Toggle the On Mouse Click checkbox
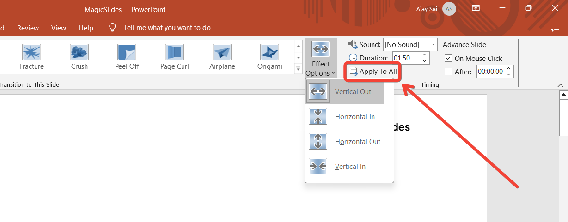568x222 pixels. click(448, 58)
